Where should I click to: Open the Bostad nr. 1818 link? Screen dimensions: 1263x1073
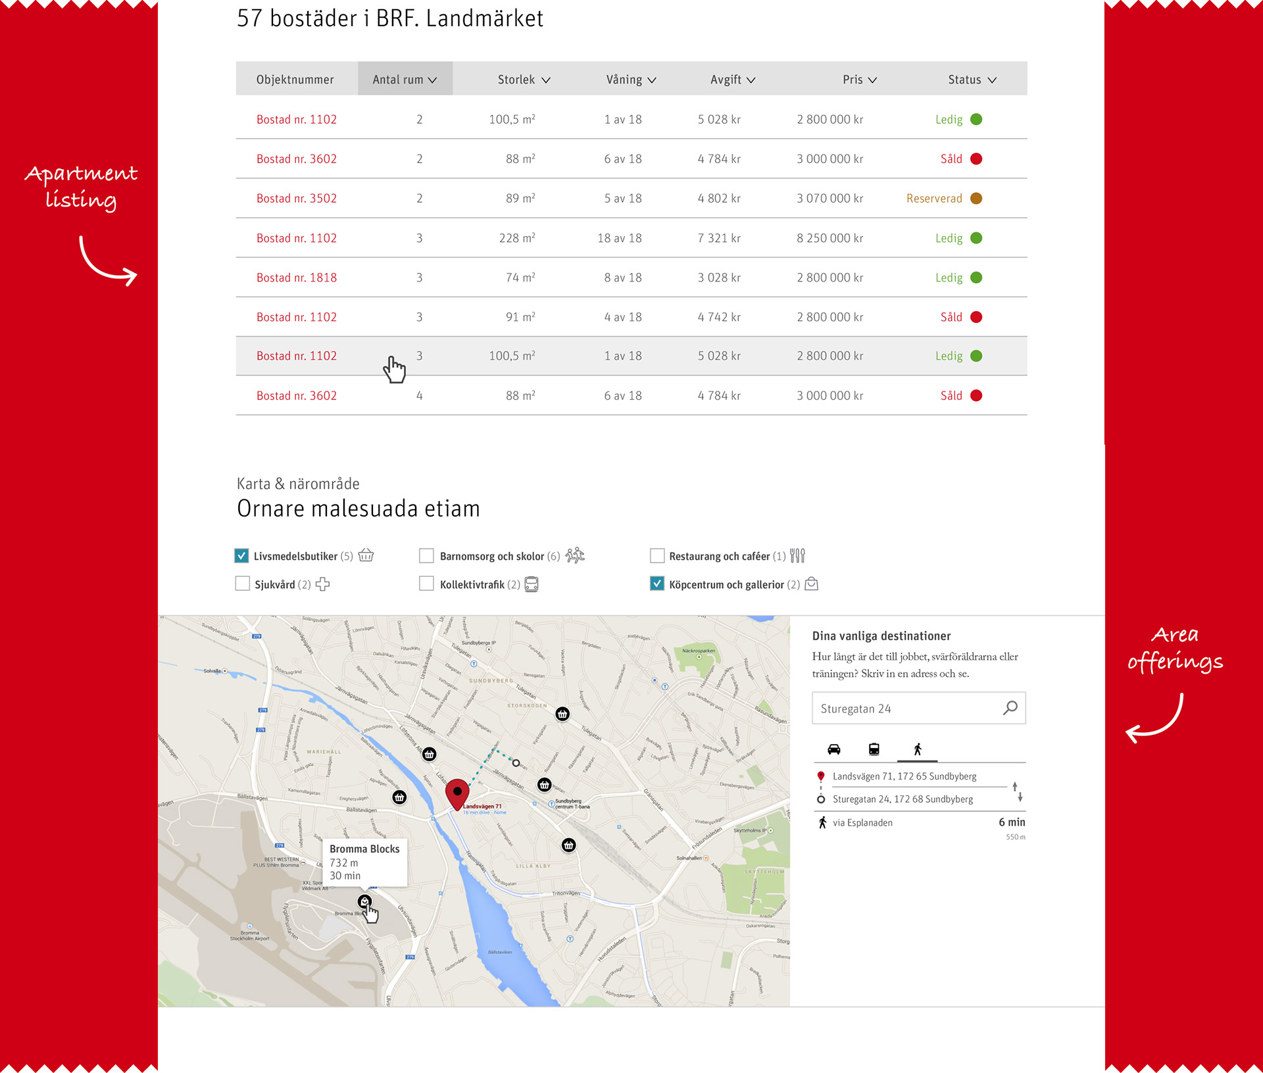tap(297, 277)
